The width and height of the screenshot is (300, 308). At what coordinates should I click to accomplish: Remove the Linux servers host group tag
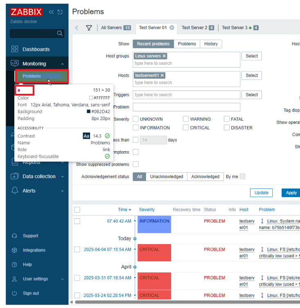(x=164, y=56)
